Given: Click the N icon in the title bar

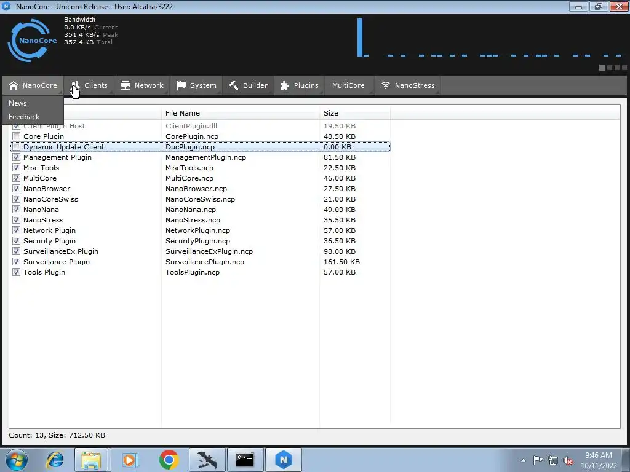Looking at the screenshot, I should coord(6,6).
